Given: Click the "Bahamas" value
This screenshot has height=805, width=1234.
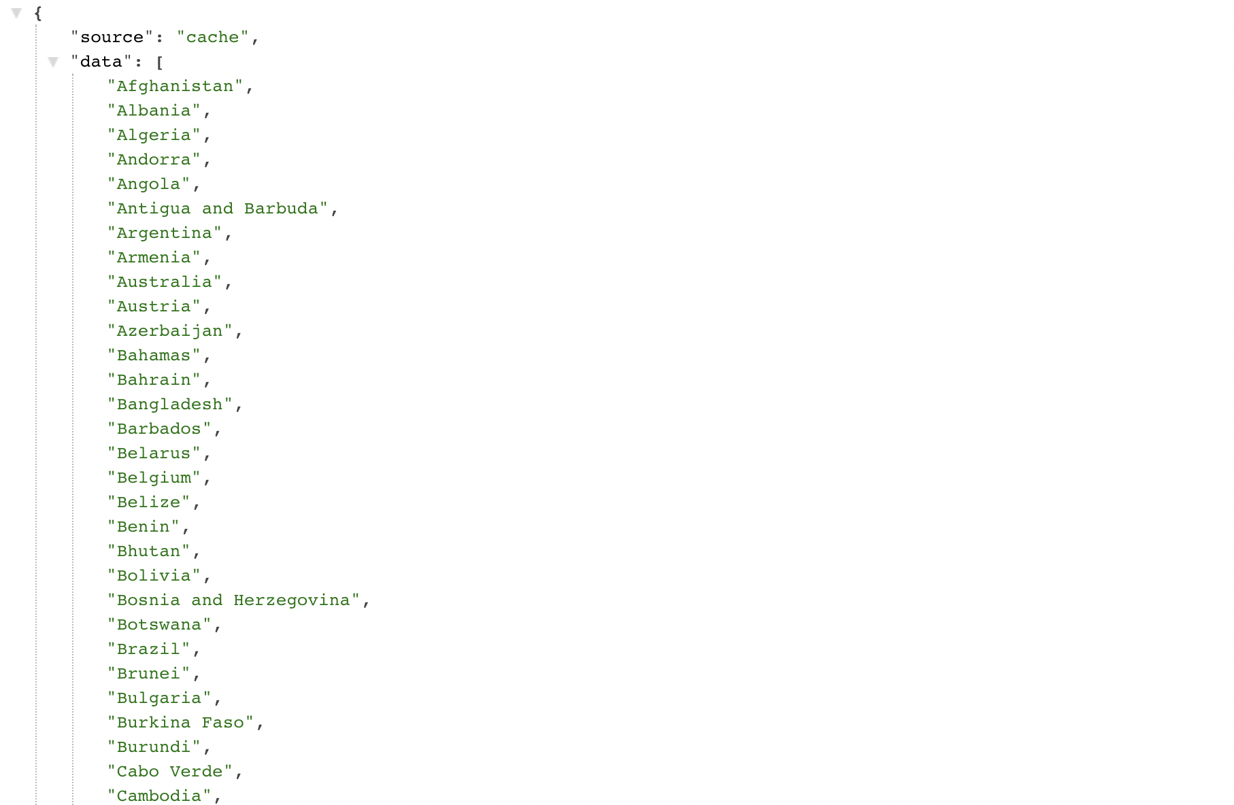Looking at the screenshot, I should click(154, 356).
